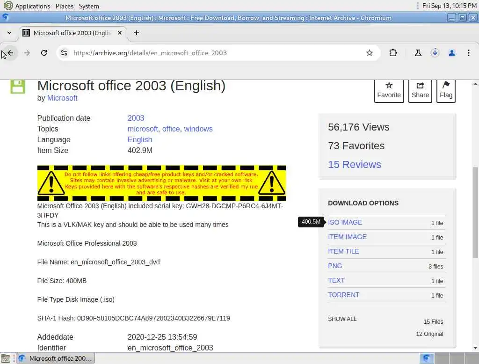Open the microsoft topic link
479x364 pixels.
point(143,129)
